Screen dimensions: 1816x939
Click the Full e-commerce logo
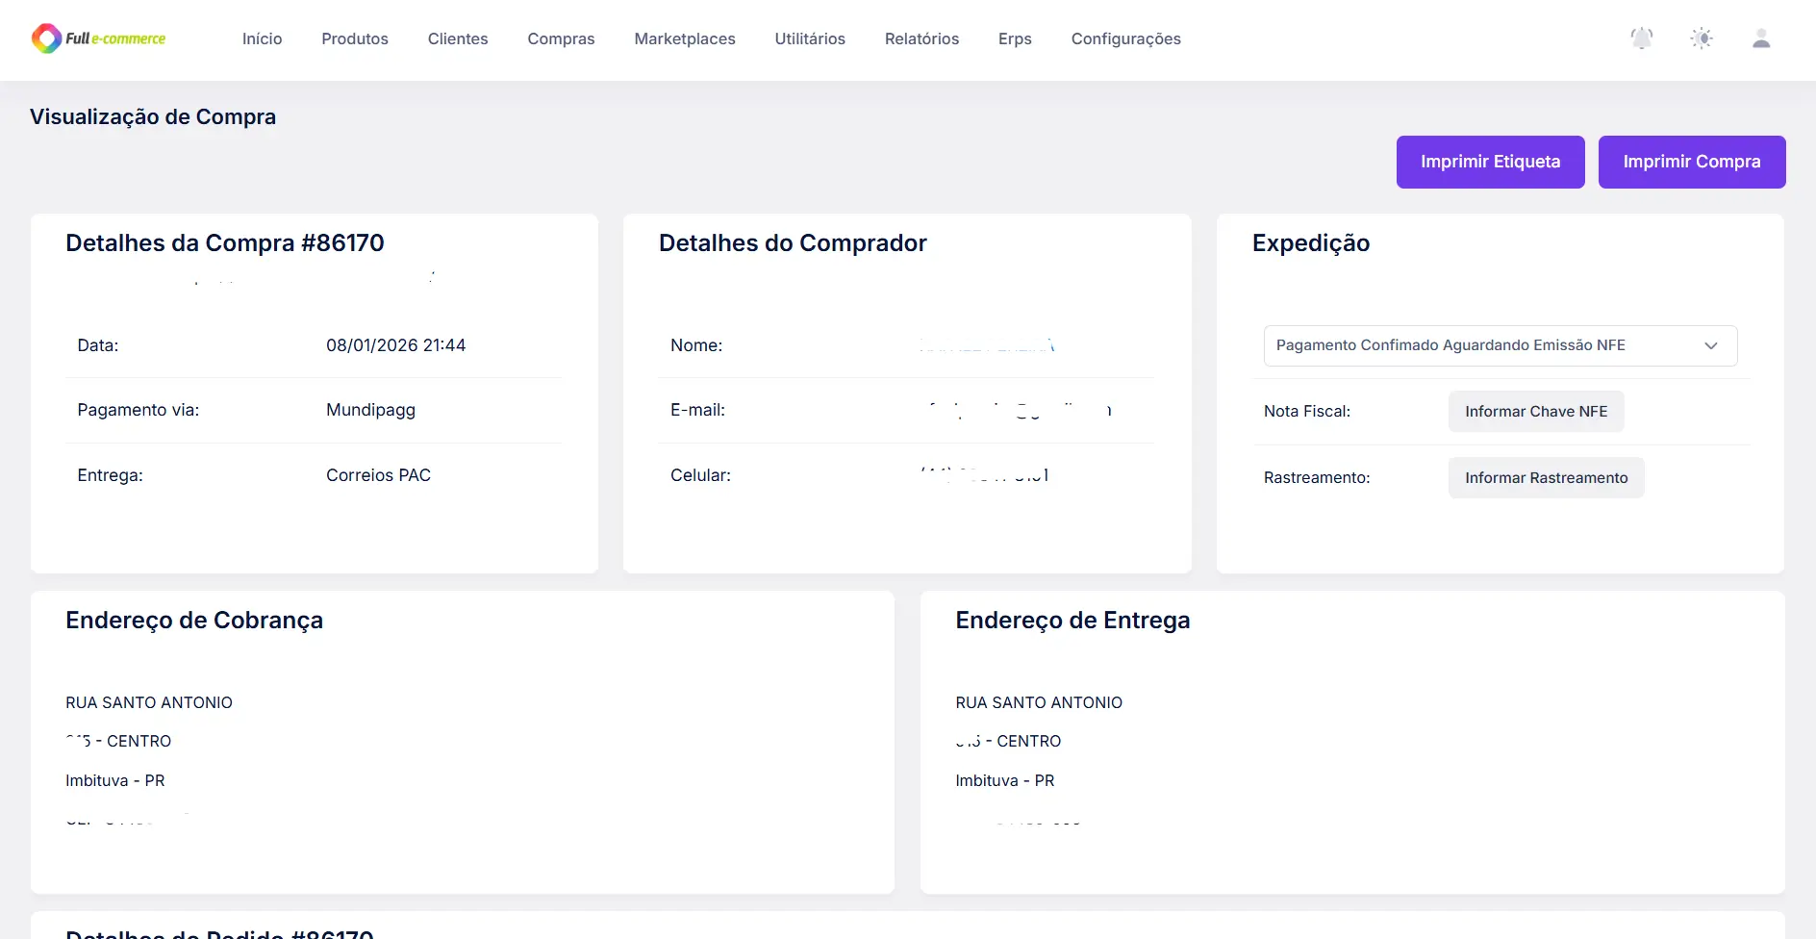(x=98, y=38)
